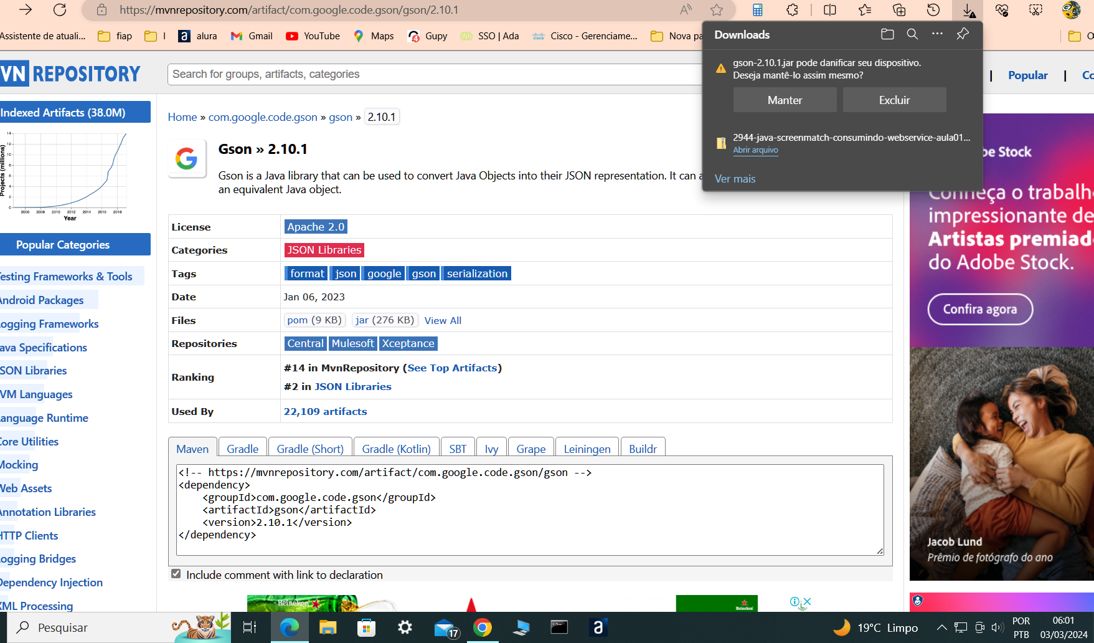Click Excluir to delete the download

[894, 100]
